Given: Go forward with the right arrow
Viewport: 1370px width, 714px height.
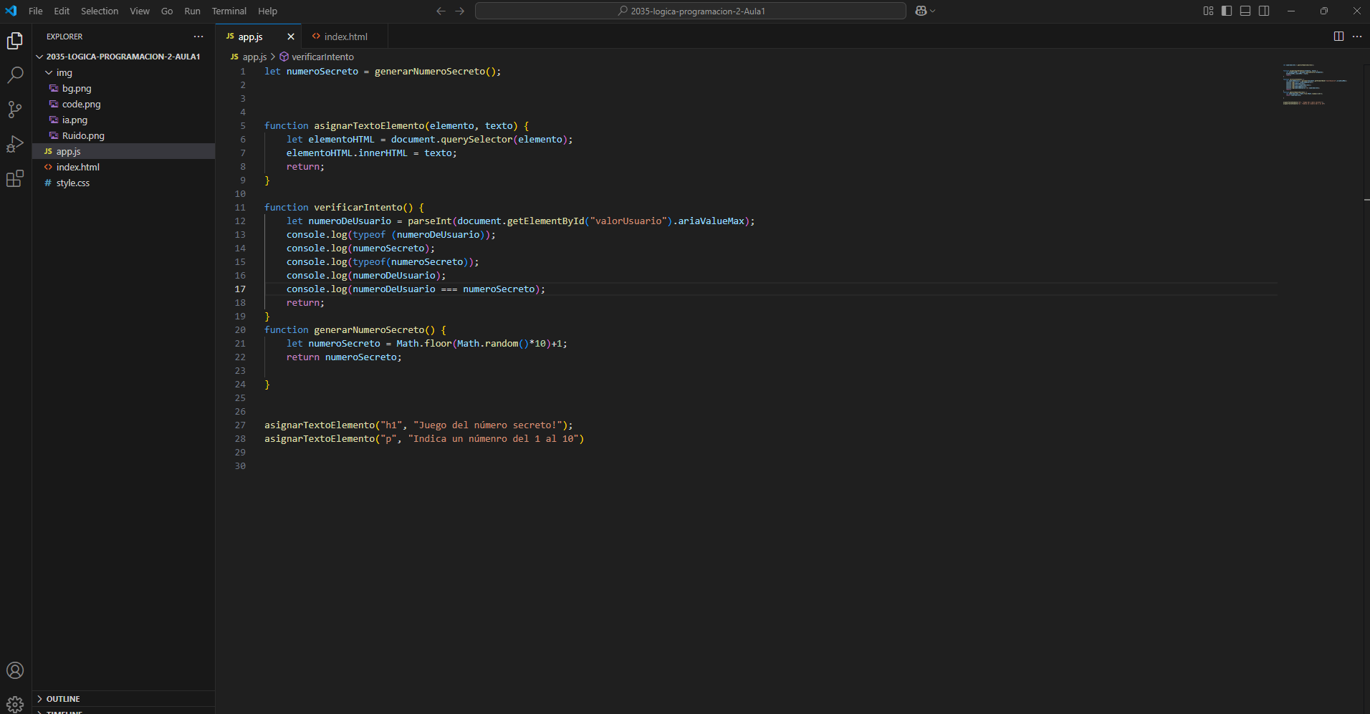Looking at the screenshot, I should coord(460,11).
